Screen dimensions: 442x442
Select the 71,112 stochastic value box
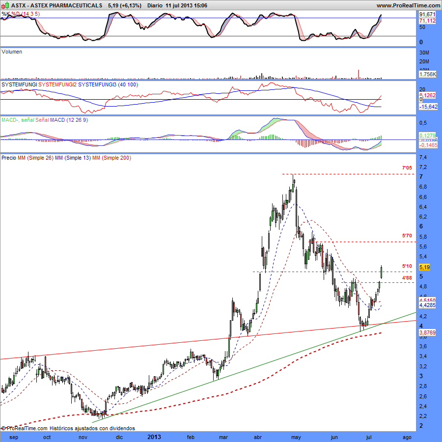coord(427,21)
